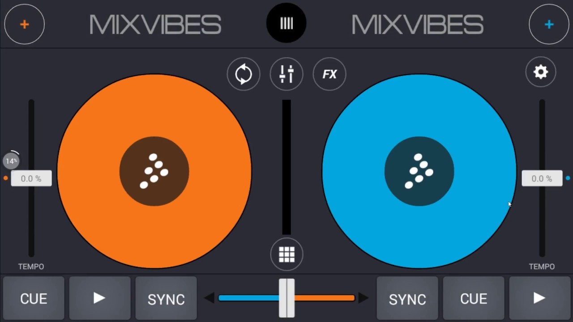Open the hot cue pads grid
573x322 pixels.
[286, 254]
